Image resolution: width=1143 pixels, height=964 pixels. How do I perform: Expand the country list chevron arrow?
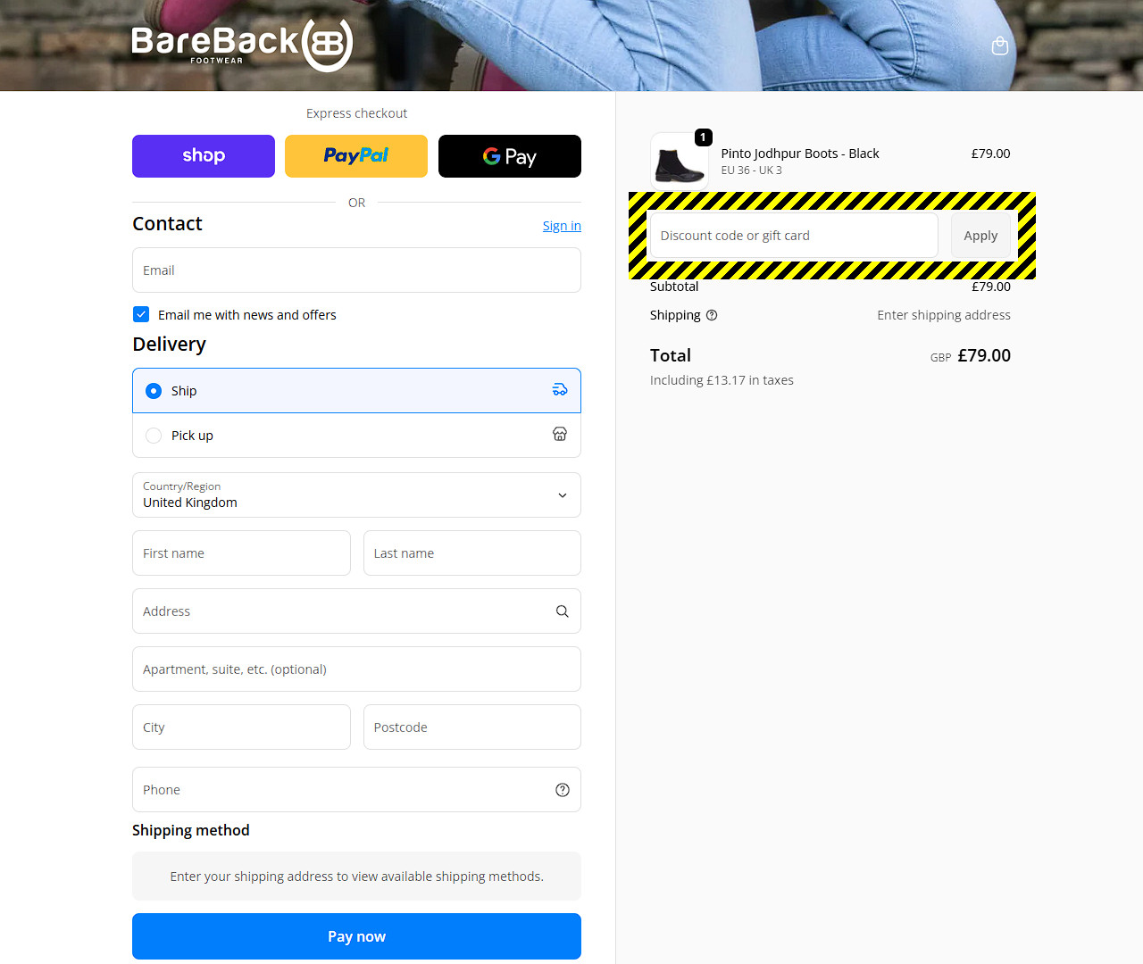[x=563, y=495]
